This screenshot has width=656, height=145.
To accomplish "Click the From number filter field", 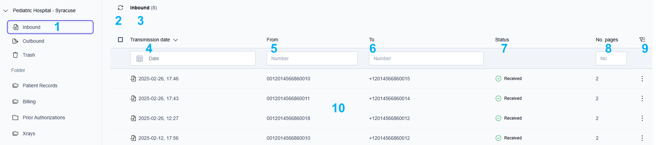I will [x=312, y=59].
